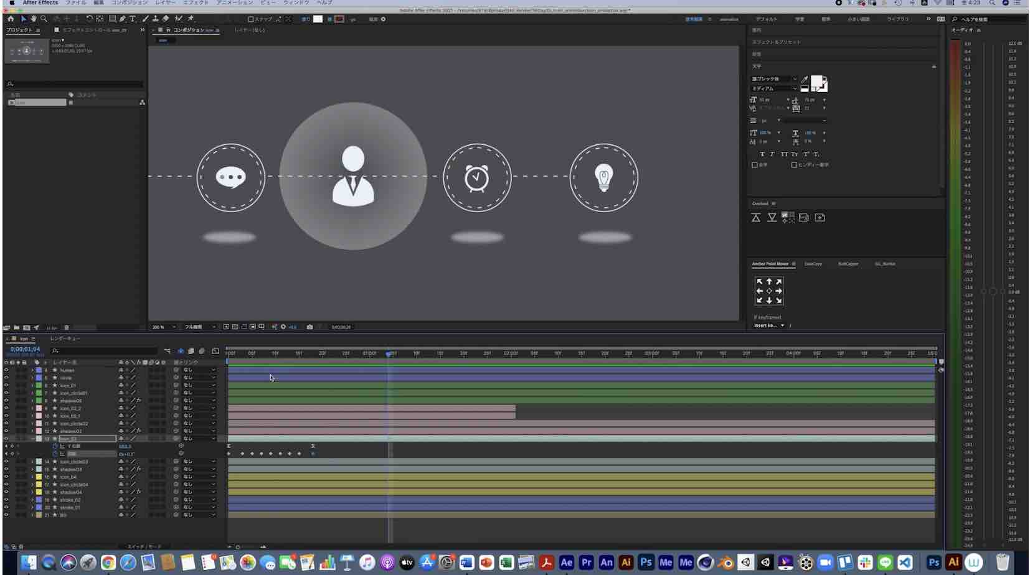Open Google Chrome from the Dock

108,563
